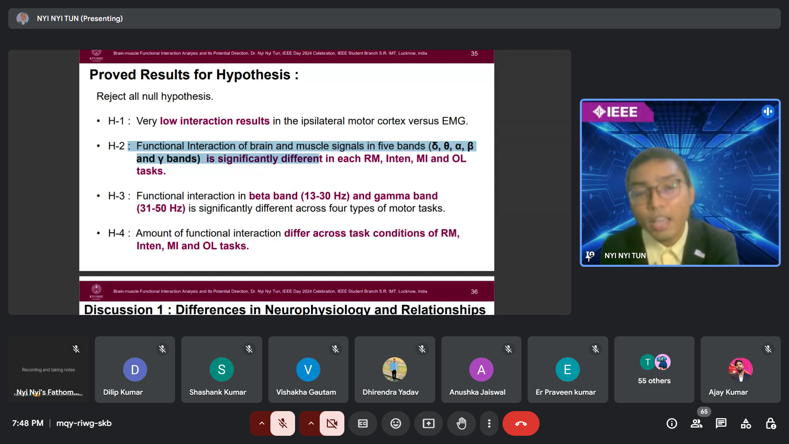Open meeting details info icon
Viewport: 789px width, 444px height.
pyautogui.click(x=672, y=423)
